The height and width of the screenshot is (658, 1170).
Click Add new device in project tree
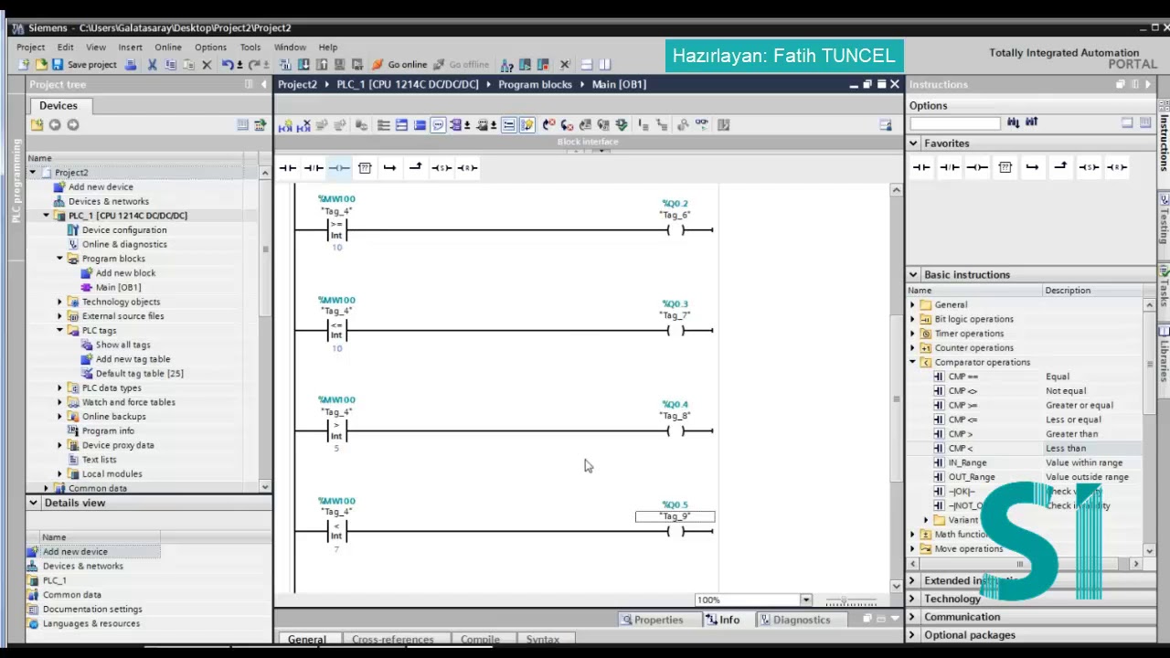pos(101,187)
